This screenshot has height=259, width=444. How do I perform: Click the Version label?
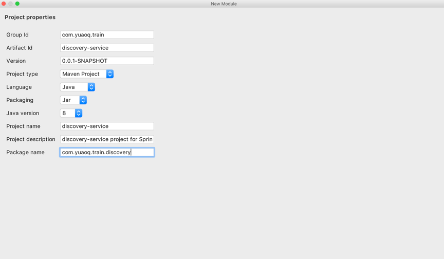[16, 61]
